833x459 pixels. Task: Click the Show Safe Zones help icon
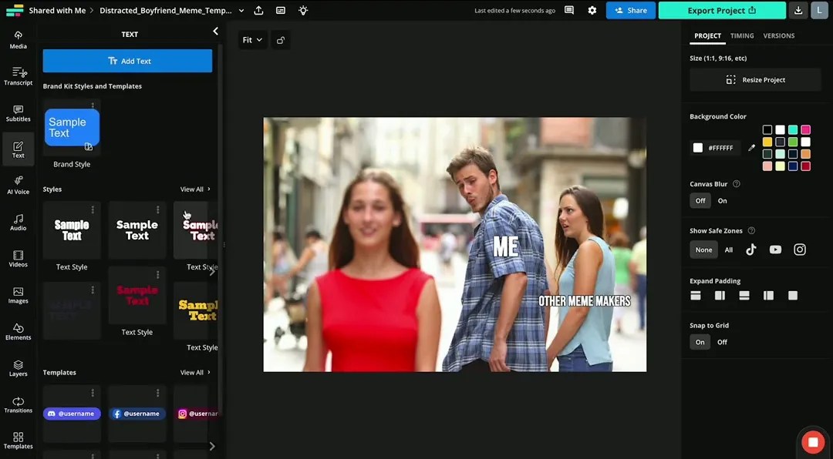tap(751, 231)
